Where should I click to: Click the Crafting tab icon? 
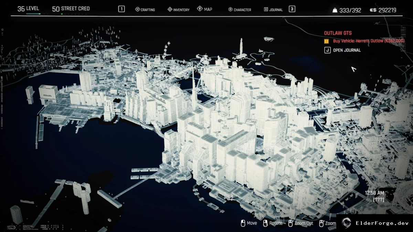137,10
